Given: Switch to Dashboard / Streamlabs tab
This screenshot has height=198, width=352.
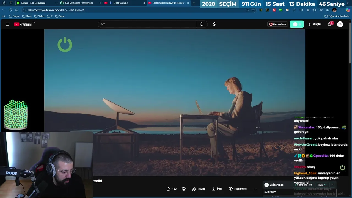Looking at the screenshot, I should click(81, 3).
